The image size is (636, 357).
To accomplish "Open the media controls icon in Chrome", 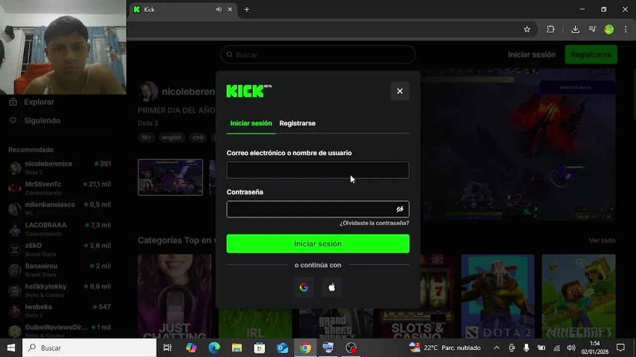I will click(592, 29).
